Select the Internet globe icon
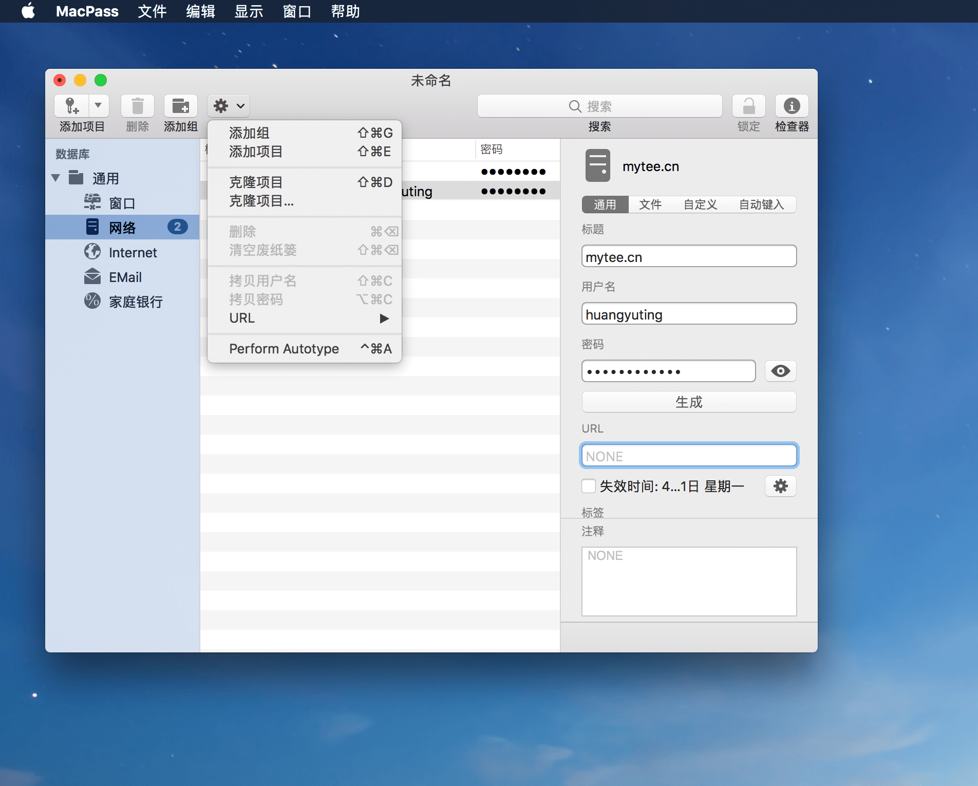 tap(92, 252)
